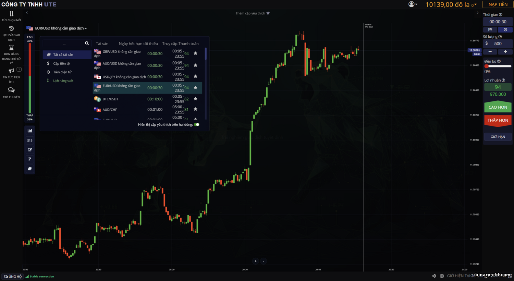
Task: Click the chart type bar-graph icon
Action: pos(30,131)
